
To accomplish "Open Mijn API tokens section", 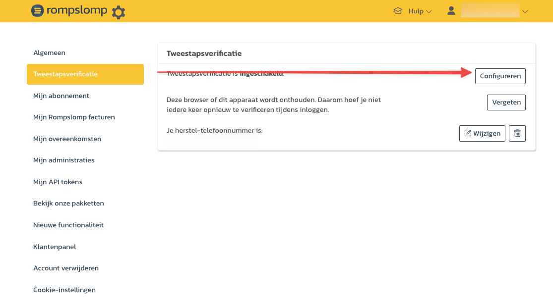I will tap(58, 182).
